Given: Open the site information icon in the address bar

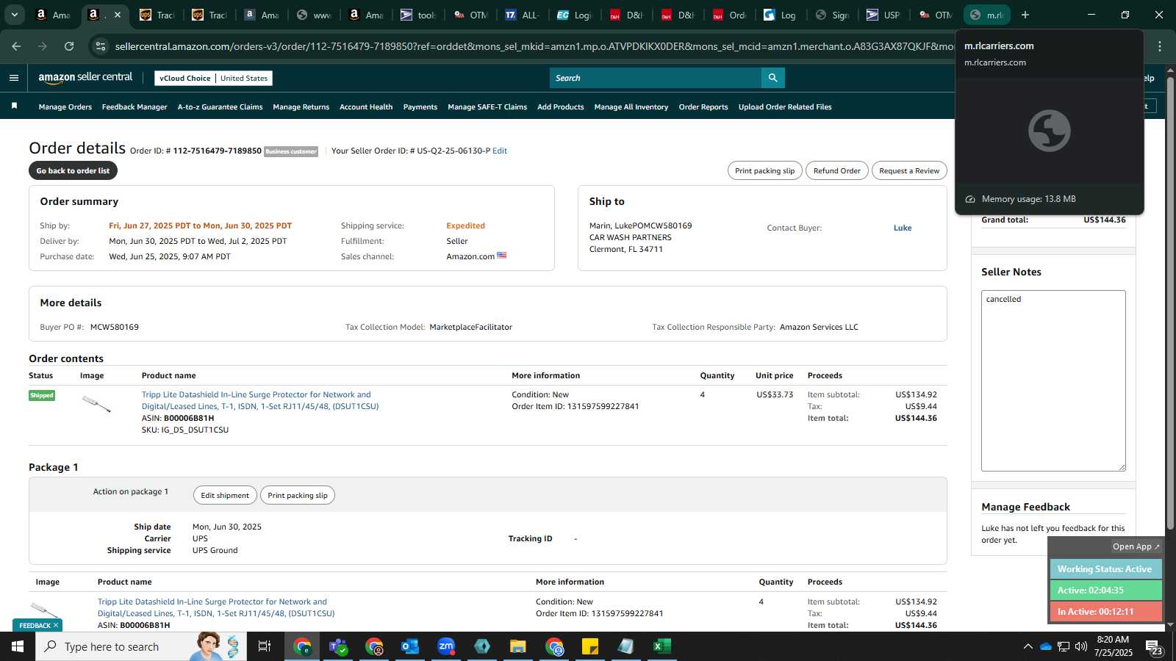Looking at the screenshot, I should tap(101, 46).
